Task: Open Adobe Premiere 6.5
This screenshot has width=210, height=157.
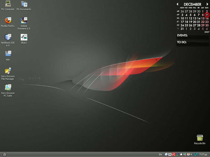Action: [24, 21]
